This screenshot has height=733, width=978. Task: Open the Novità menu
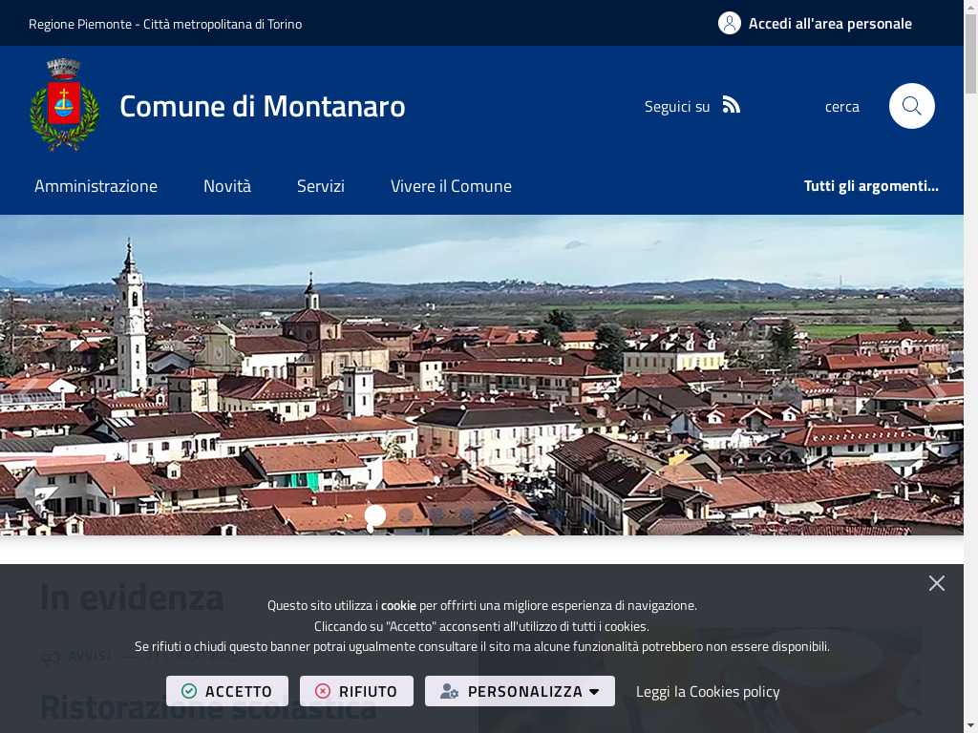pos(227,186)
